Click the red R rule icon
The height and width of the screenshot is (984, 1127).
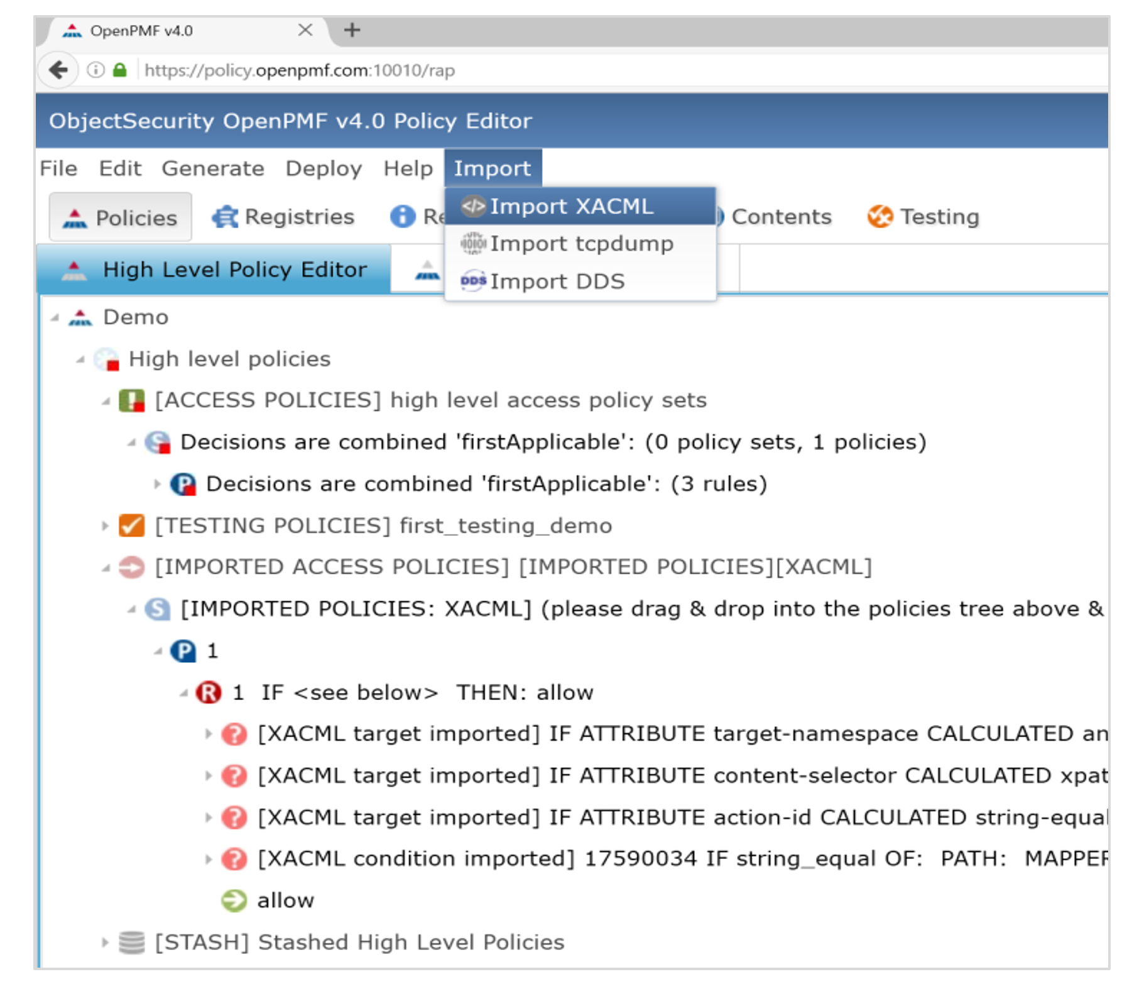[209, 692]
